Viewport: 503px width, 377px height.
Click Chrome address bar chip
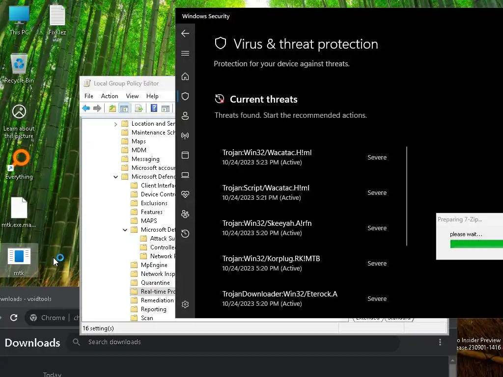point(48,318)
